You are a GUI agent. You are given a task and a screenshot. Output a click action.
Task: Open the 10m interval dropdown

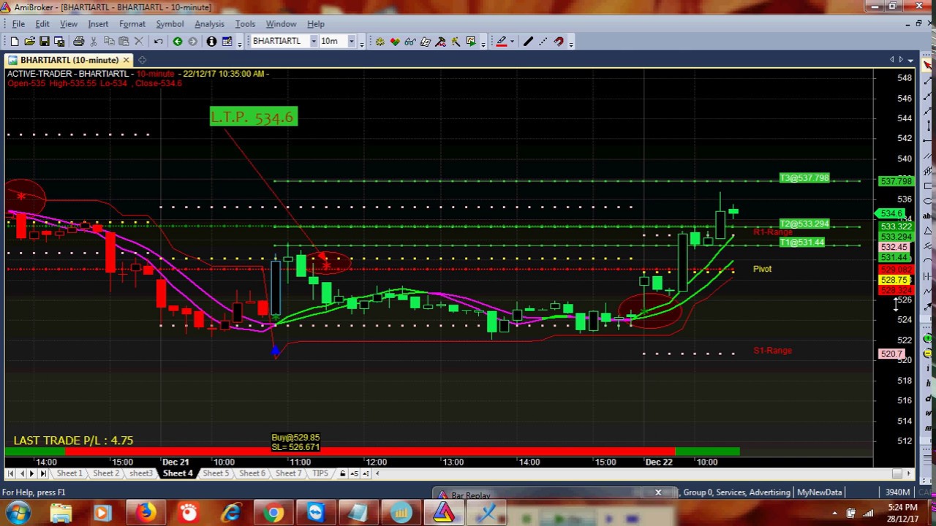click(x=351, y=42)
